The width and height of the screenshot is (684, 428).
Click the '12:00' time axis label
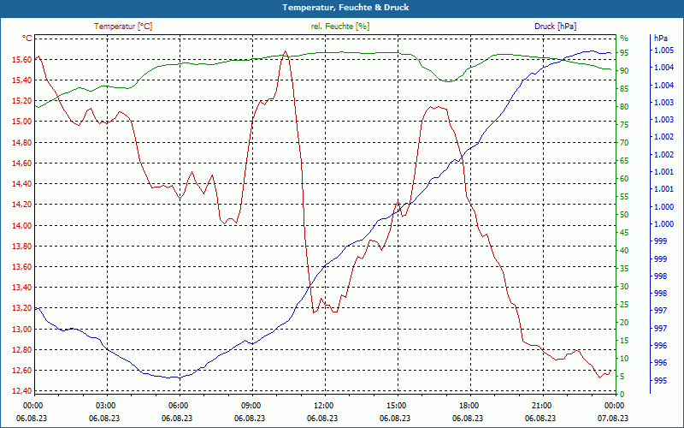(x=323, y=405)
